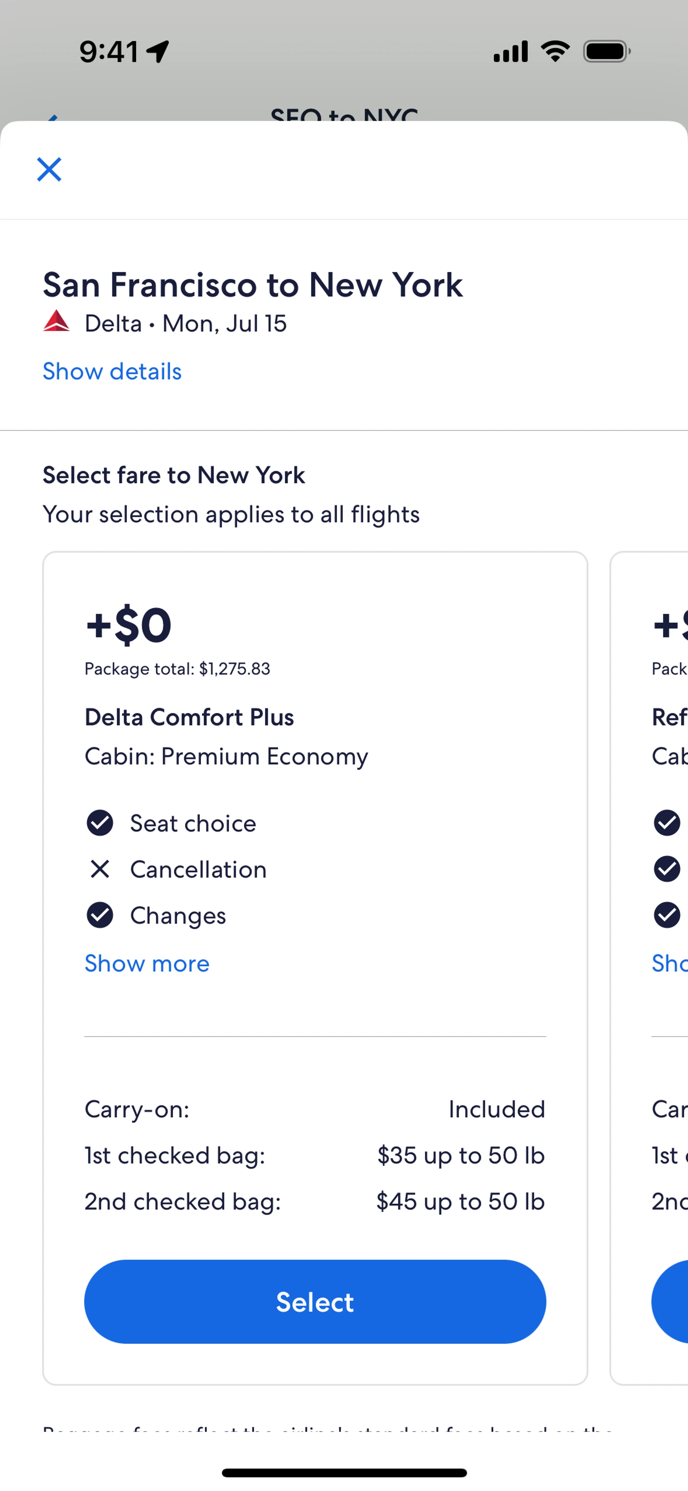Tap the location arrow in status bar
The image size is (688, 1491).
pyautogui.click(x=158, y=52)
